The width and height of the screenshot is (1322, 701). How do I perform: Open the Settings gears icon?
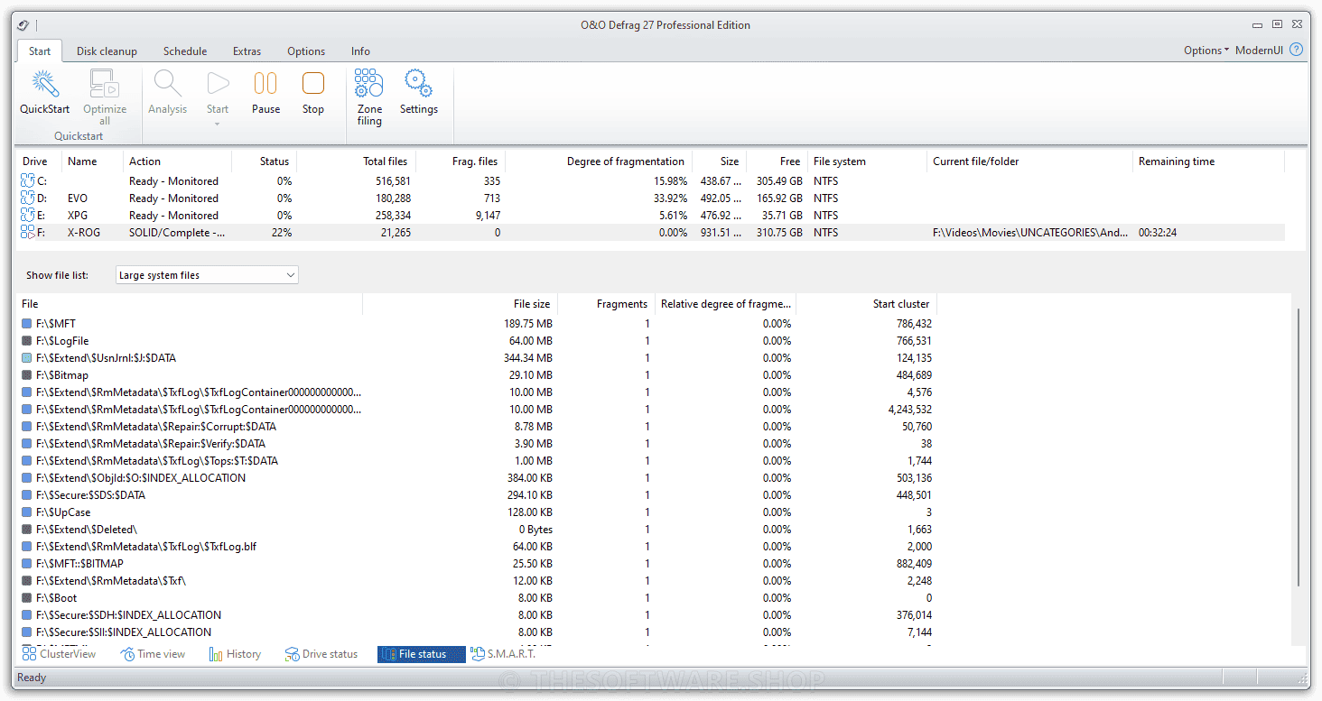418,83
